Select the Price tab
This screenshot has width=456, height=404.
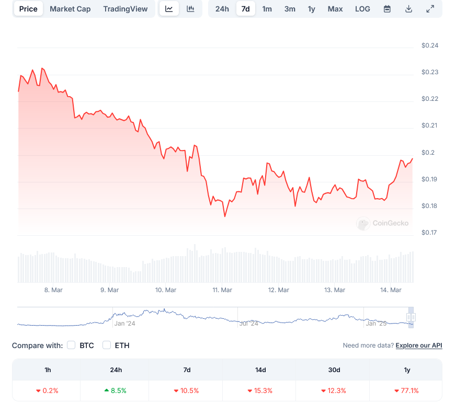tap(28, 9)
